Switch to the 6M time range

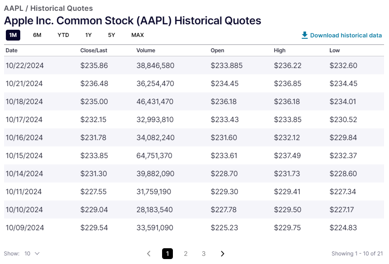37,35
